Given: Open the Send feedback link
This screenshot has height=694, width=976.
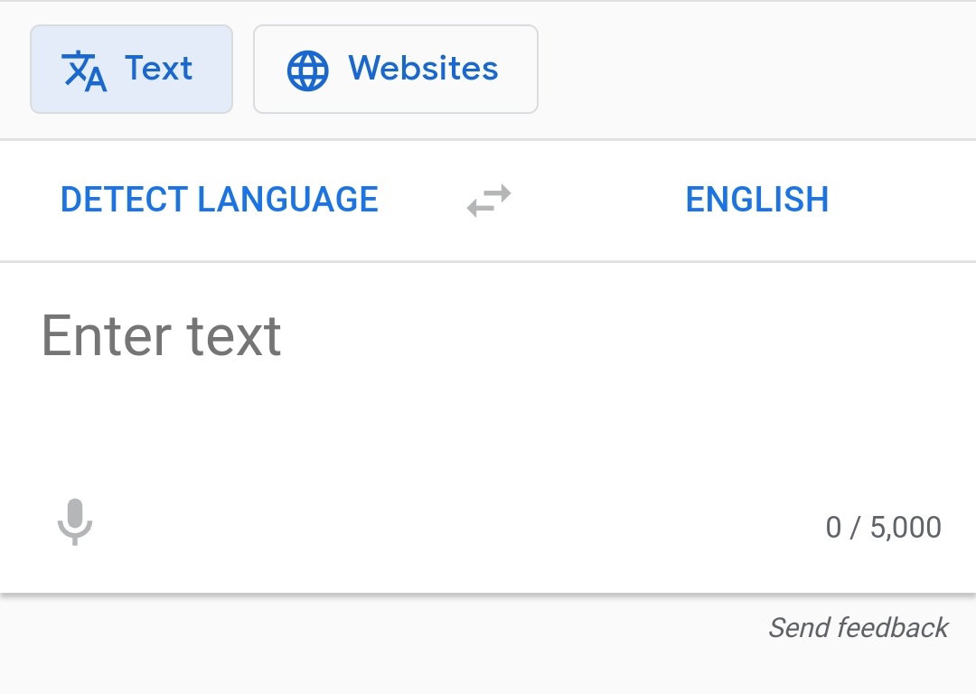Looking at the screenshot, I should (859, 627).
